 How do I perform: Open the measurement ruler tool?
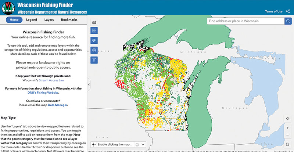point(94,22)
